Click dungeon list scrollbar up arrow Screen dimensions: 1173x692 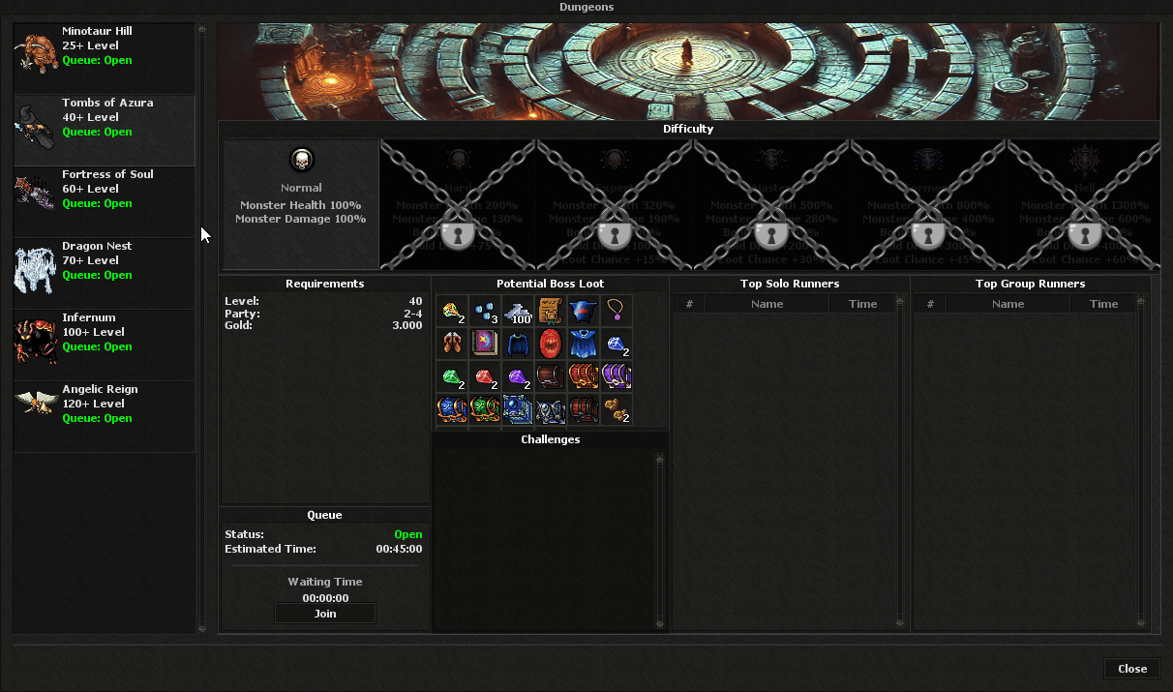(202, 29)
